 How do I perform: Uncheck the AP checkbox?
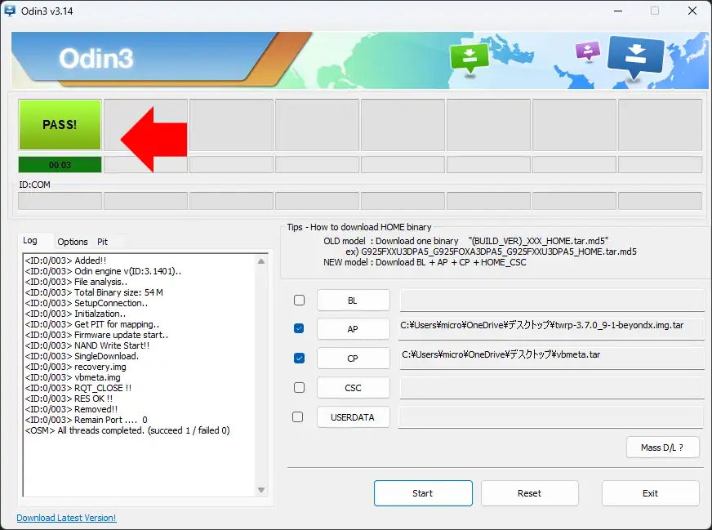click(x=299, y=328)
